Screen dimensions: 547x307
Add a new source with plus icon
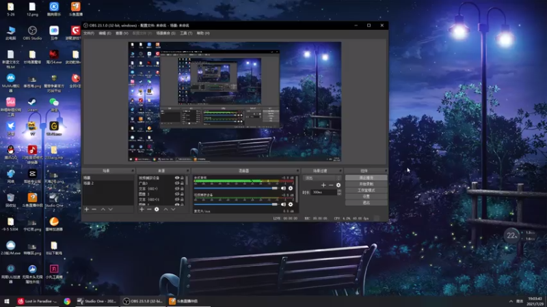click(142, 209)
